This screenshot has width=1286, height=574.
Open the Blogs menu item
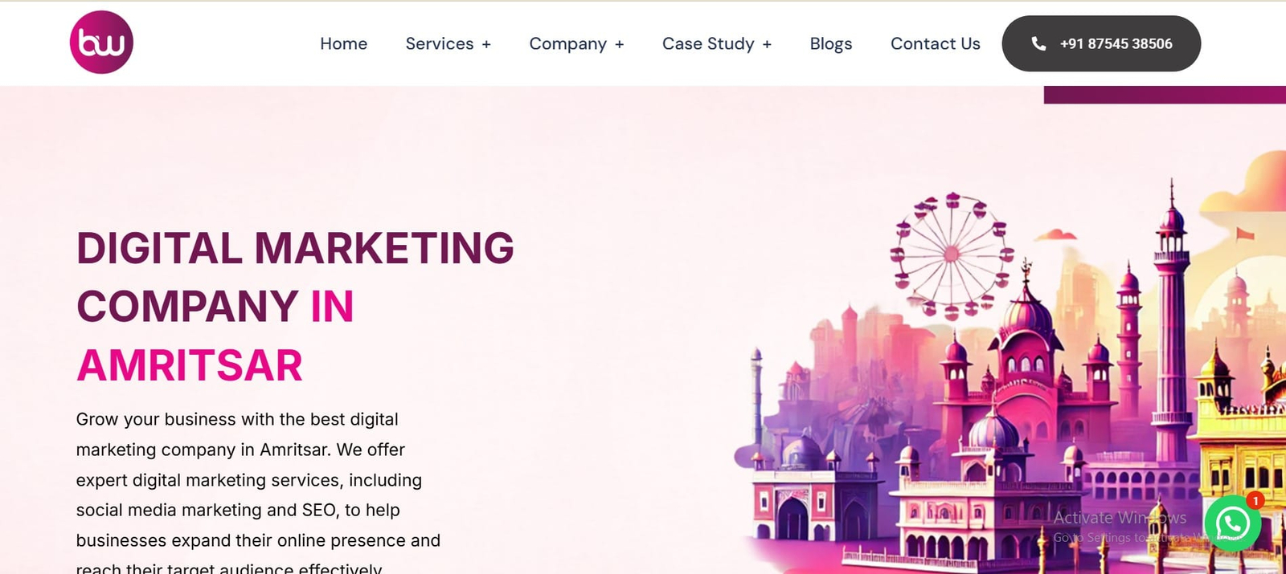[x=830, y=44]
